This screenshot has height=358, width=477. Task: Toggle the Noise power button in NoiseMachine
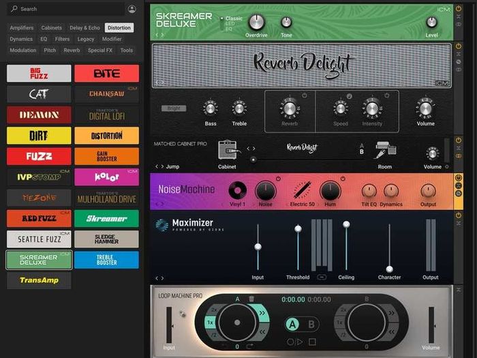point(278,179)
